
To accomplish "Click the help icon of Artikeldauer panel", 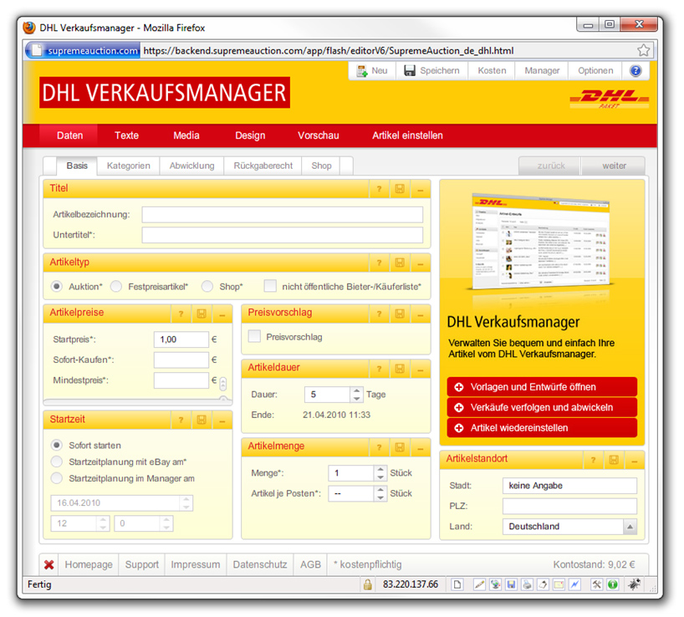I will [x=379, y=369].
